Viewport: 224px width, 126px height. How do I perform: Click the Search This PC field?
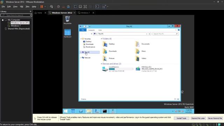165,34
